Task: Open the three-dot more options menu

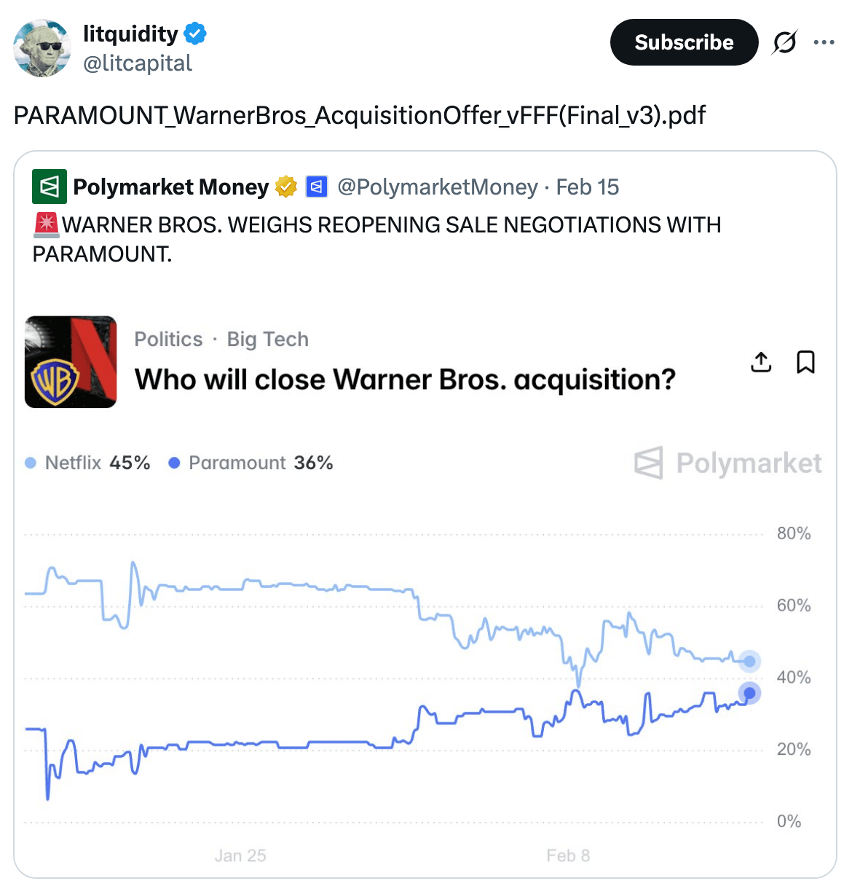Action: (824, 42)
